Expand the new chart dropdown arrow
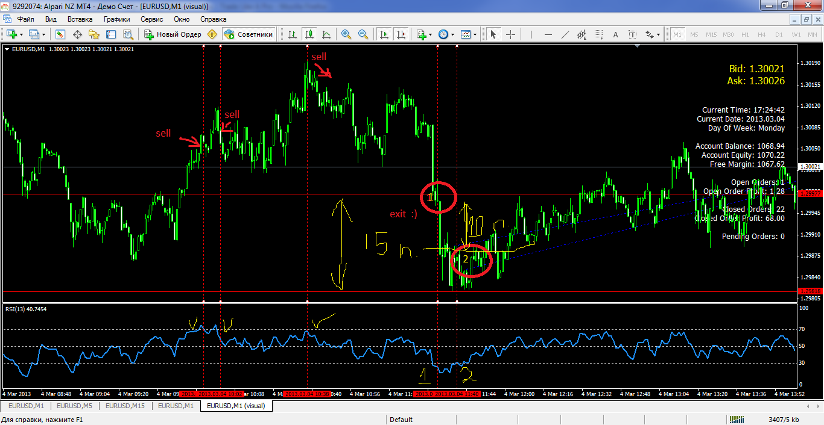The image size is (824, 425). tap(21, 34)
